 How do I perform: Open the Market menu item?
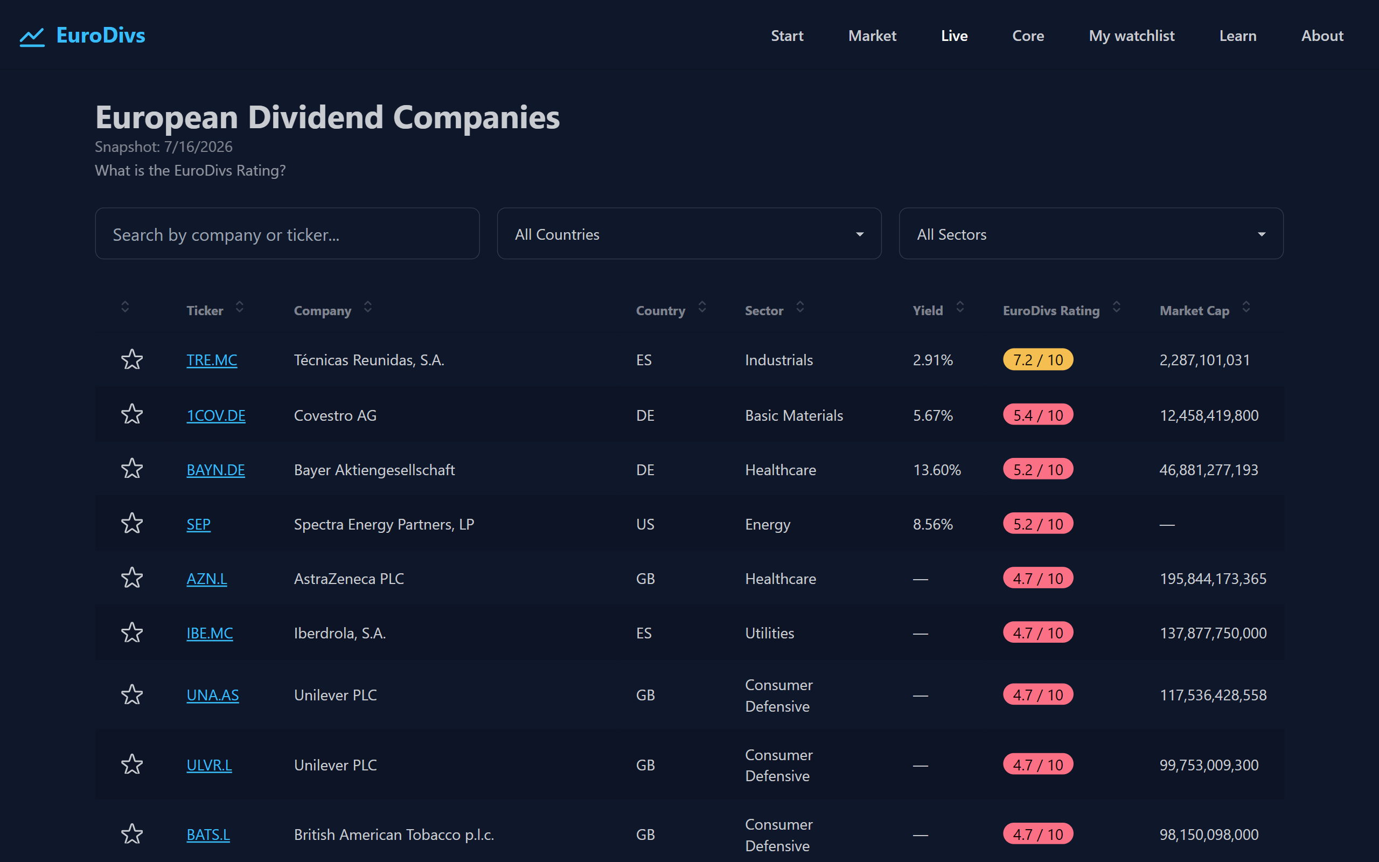(872, 36)
